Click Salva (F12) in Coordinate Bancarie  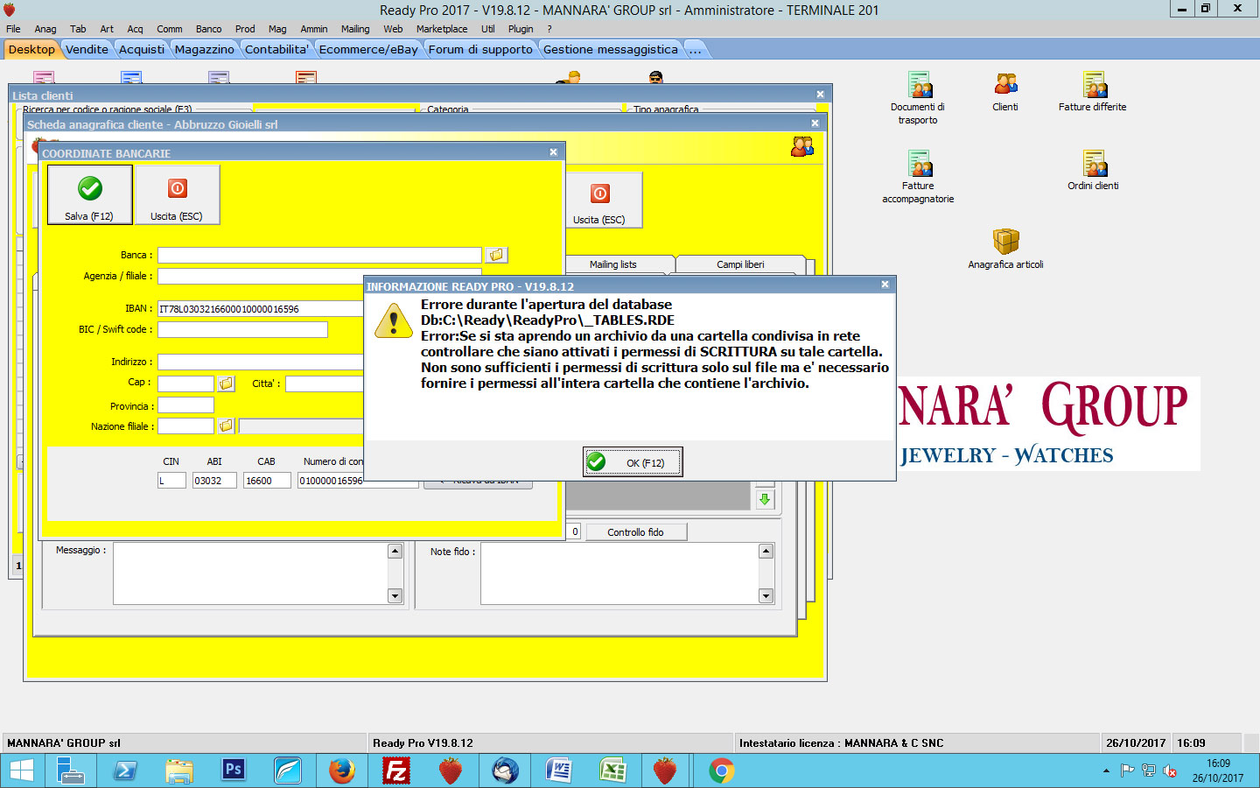pos(89,194)
